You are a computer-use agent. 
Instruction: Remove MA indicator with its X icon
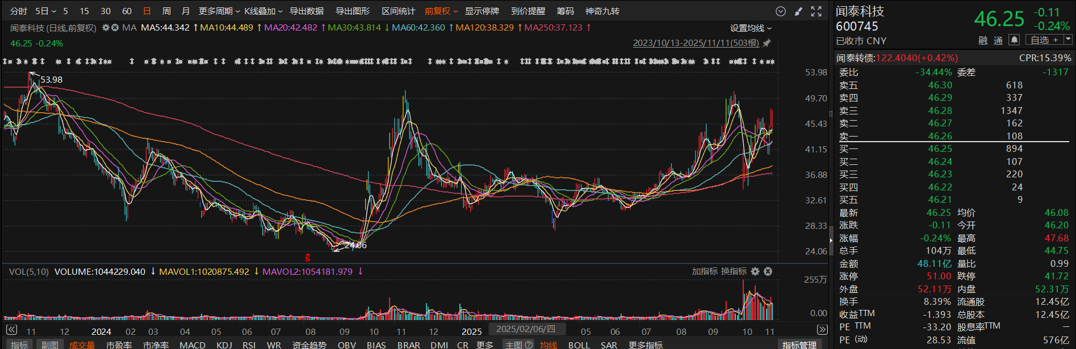point(115,28)
